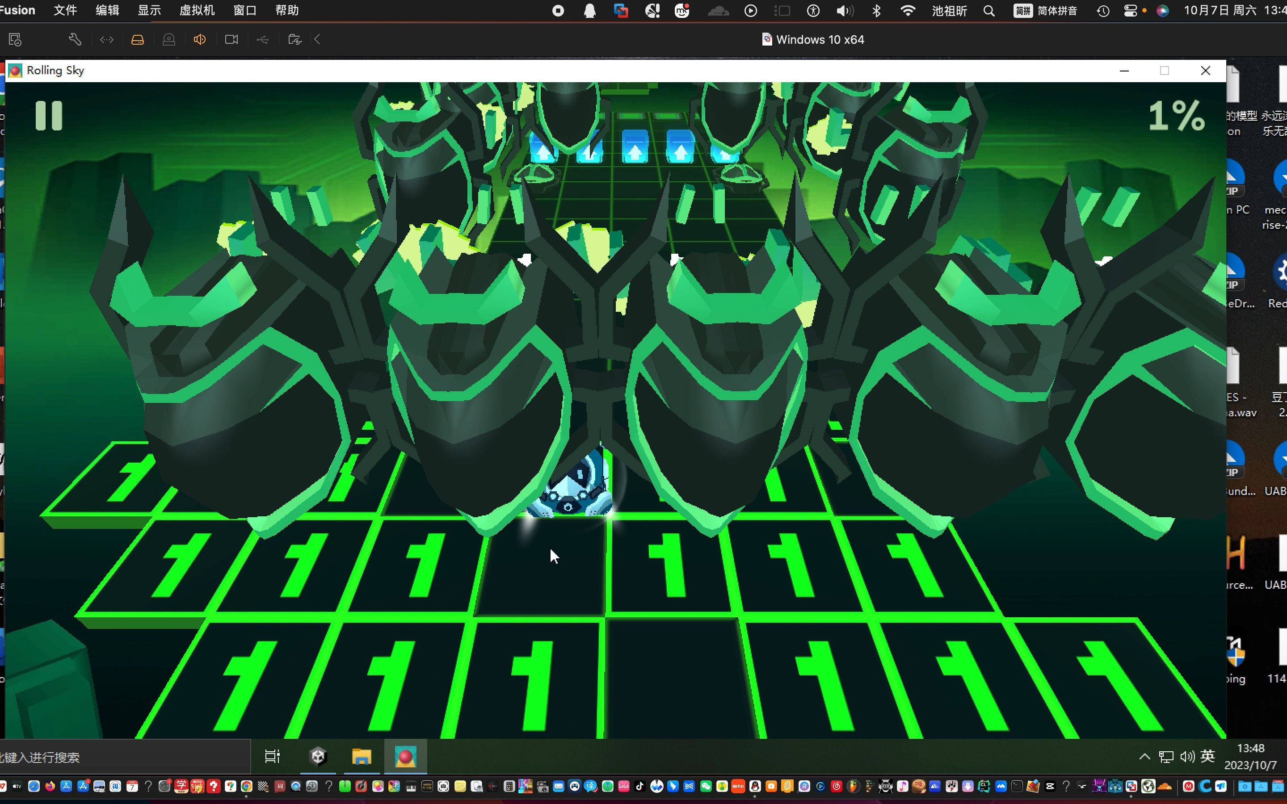
Task: Open the shared folders icon
Action: point(294,39)
